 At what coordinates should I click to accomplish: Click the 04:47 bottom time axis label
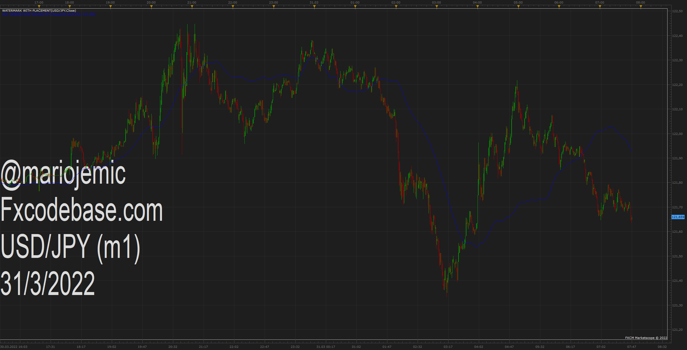(x=509, y=347)
